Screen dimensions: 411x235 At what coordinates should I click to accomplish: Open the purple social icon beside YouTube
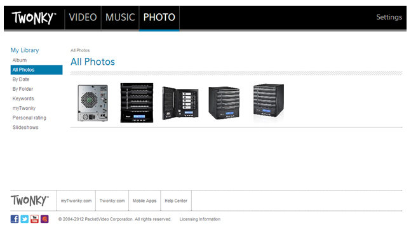pyautogui.click(x=44, y=218)
